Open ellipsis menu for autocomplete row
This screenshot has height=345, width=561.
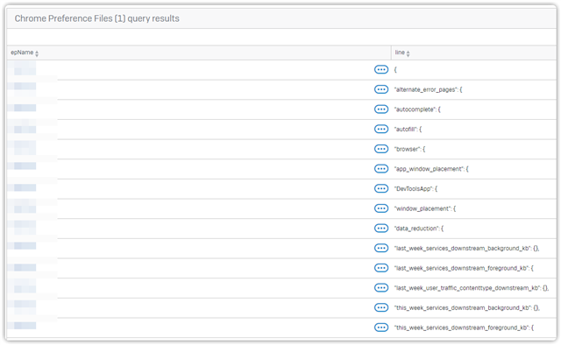pyautogui.click(x=381, y=109)
